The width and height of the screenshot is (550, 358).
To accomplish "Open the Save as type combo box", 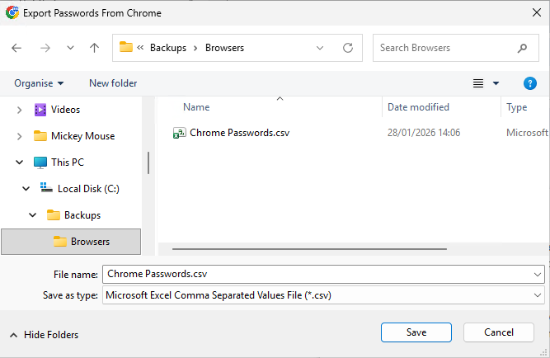I will tap(323, 295).
